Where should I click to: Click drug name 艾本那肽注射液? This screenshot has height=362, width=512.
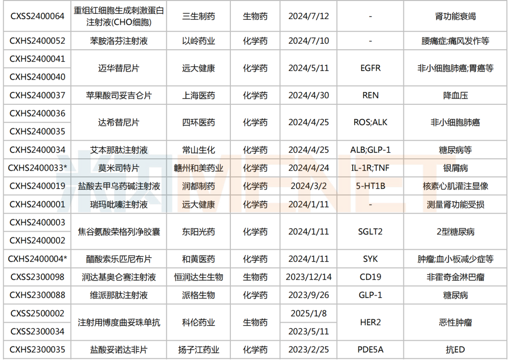coord(119,150)
